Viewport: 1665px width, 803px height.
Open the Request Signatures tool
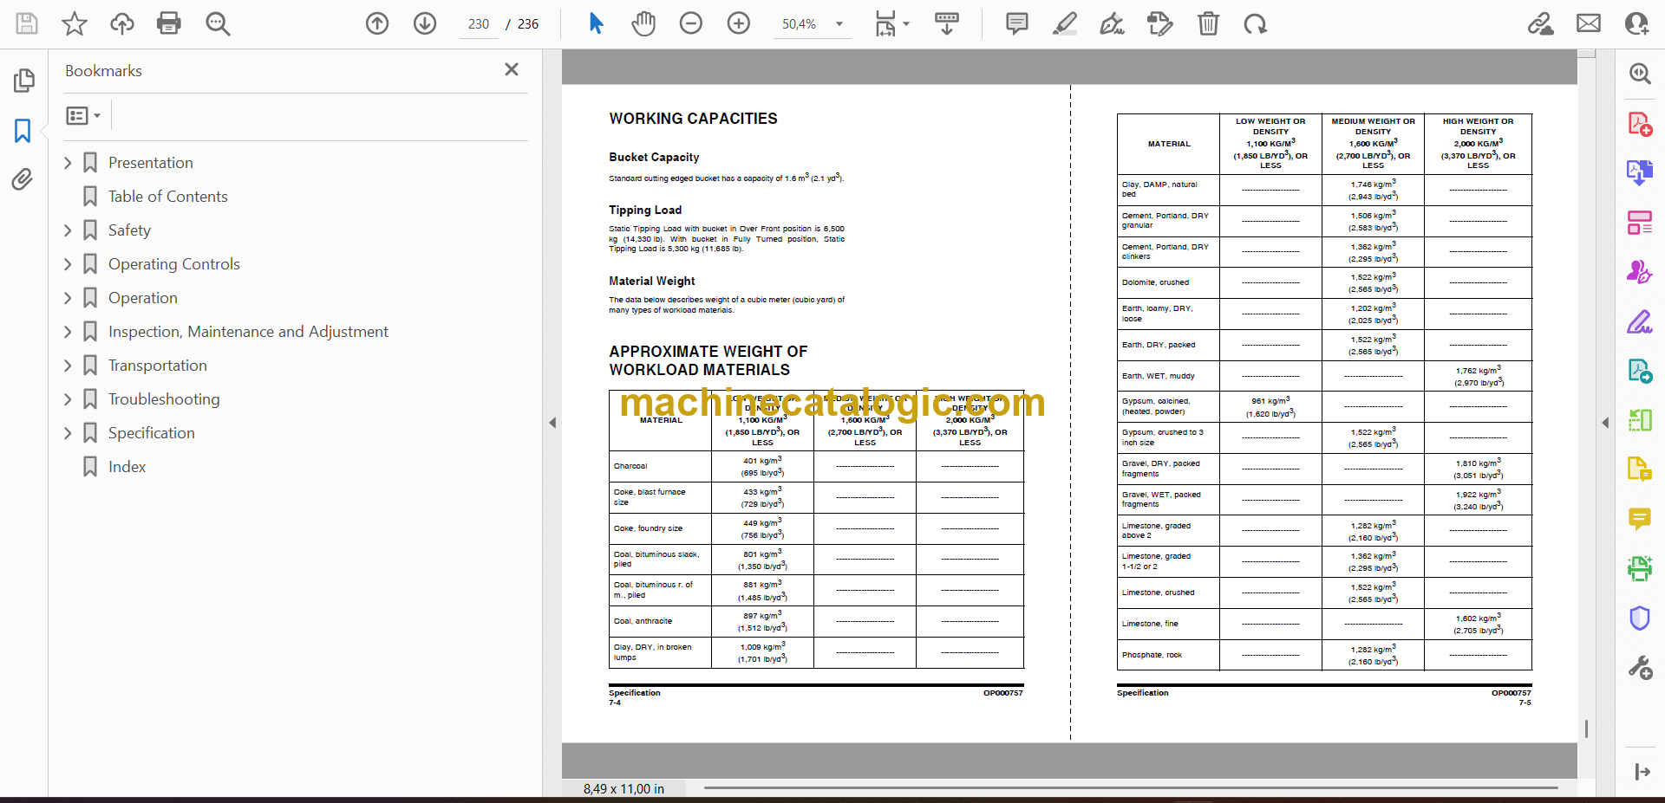(x=1640, y=272)
